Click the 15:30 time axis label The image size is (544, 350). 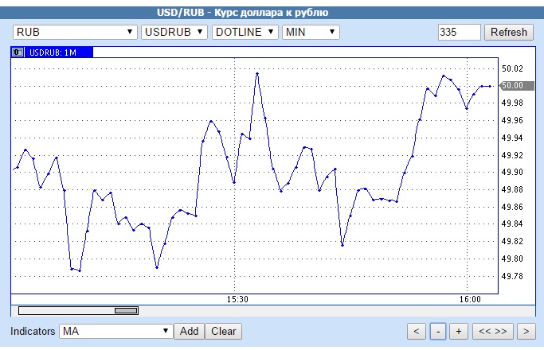pos(237,299)
